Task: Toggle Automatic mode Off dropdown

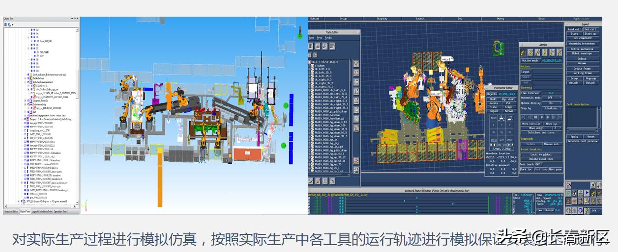Action: pyautogui.click(x=552, y=97)
